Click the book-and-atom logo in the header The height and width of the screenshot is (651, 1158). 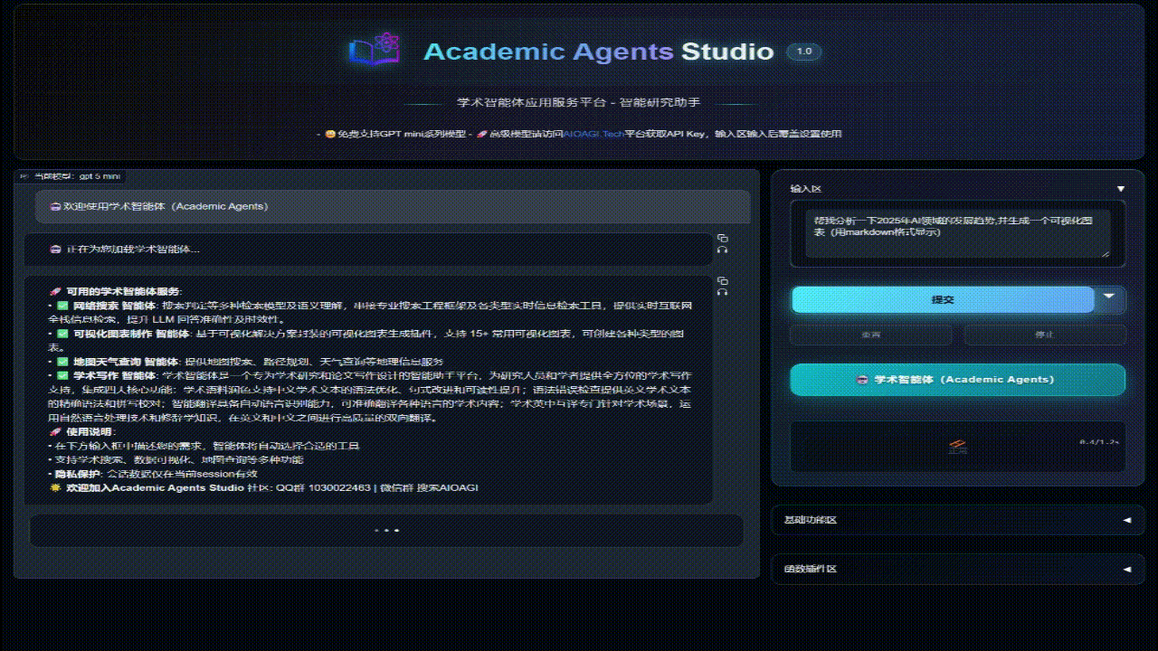[x=374, y=50]
